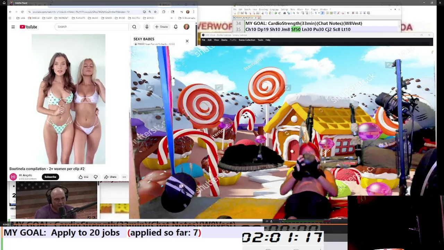This screenshot has height=250, width=444.
Task: Open the Chrome extensions puzzle icon
Action: click(x=163, y=12)
